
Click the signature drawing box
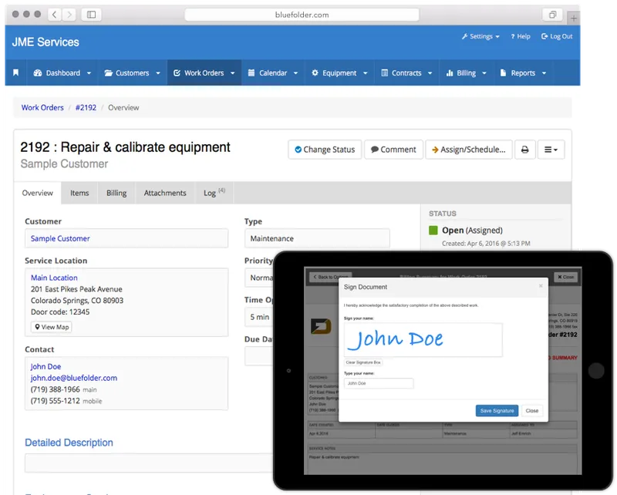pos(423,339)
